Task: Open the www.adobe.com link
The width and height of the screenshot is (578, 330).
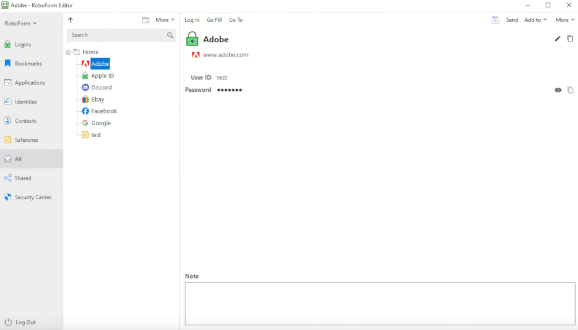Action: (226, 55)
